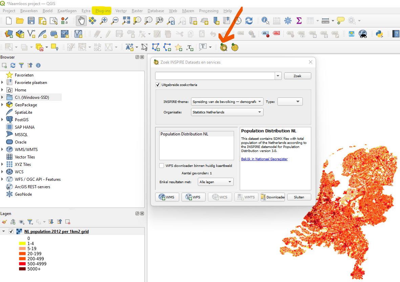Screen dimensions: 400x282
Task: Expand the C:\ (Windows-SSD) tree node
Action: [2, 97]
